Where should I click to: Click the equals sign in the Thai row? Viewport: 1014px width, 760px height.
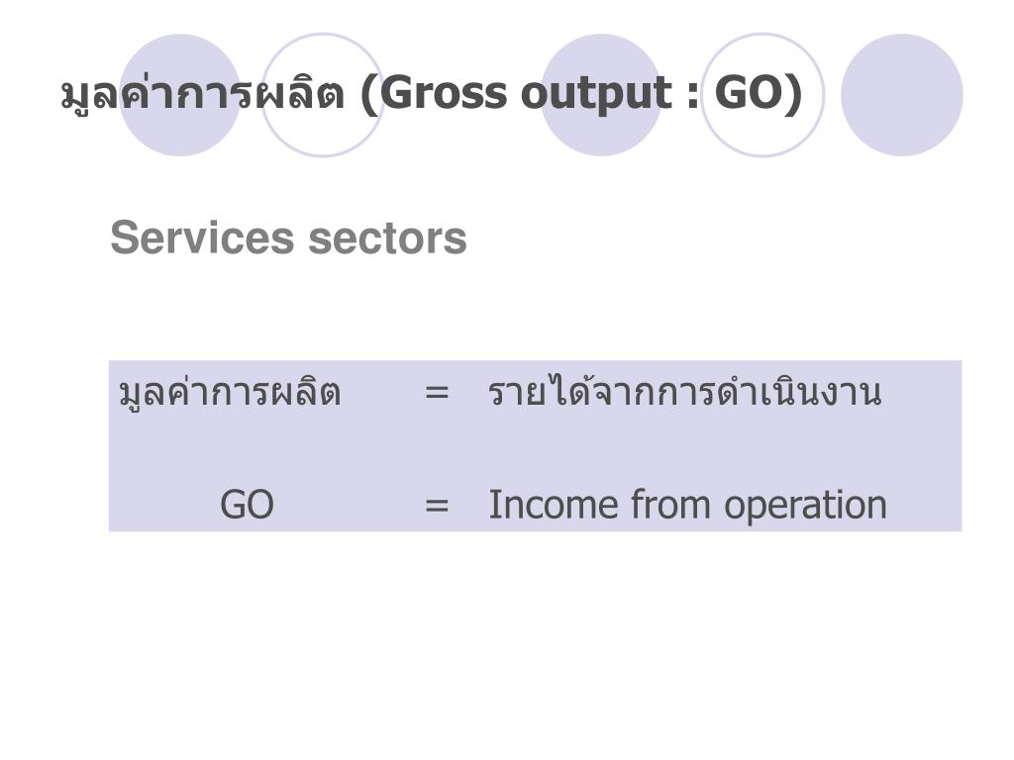tap(437, 392)
